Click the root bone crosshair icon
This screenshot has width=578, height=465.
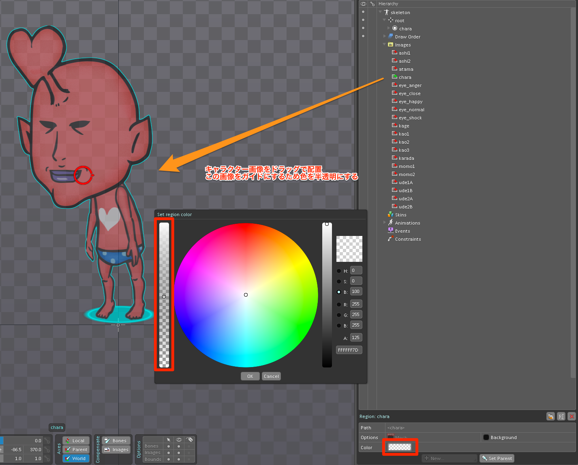pyautogui.click(x=391, y=20)
